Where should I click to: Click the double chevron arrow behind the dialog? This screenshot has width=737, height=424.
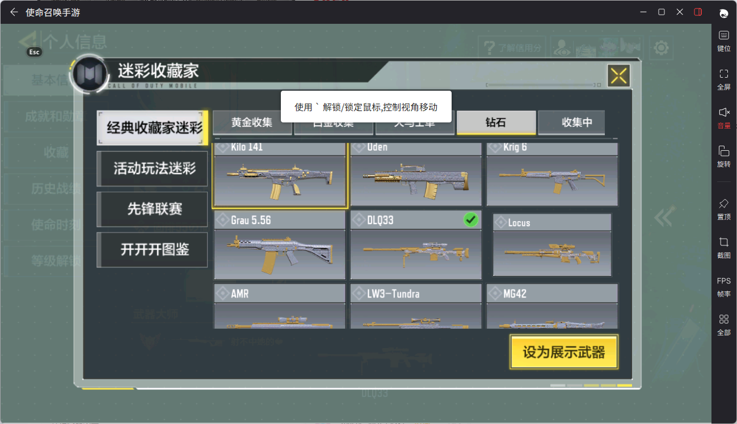(x=664, y=217)
